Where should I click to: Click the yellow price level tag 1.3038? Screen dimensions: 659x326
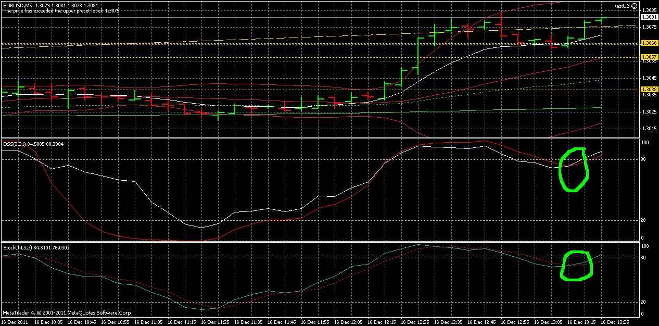[x=648, y=90]
